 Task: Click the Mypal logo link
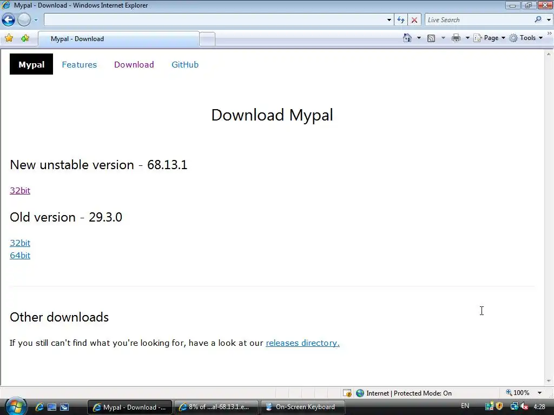[31, 64]
